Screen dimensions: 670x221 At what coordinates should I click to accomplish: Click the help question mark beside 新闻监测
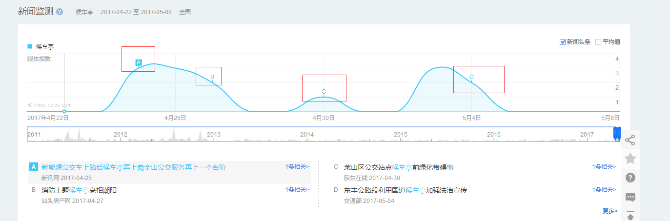click(x=60, y=12)
